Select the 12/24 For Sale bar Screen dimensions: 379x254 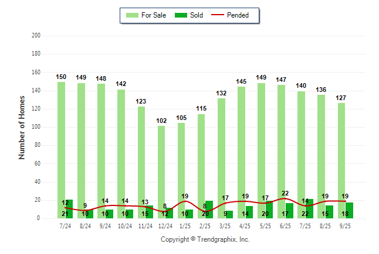click(x=161, y=164)
